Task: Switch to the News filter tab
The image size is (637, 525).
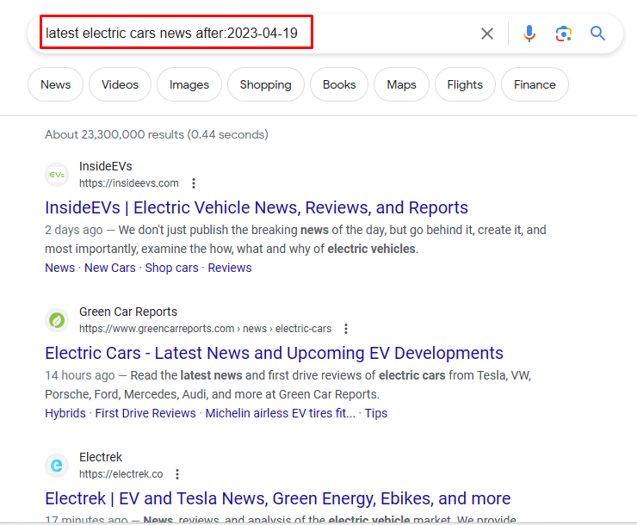Action: pos(56,84)
